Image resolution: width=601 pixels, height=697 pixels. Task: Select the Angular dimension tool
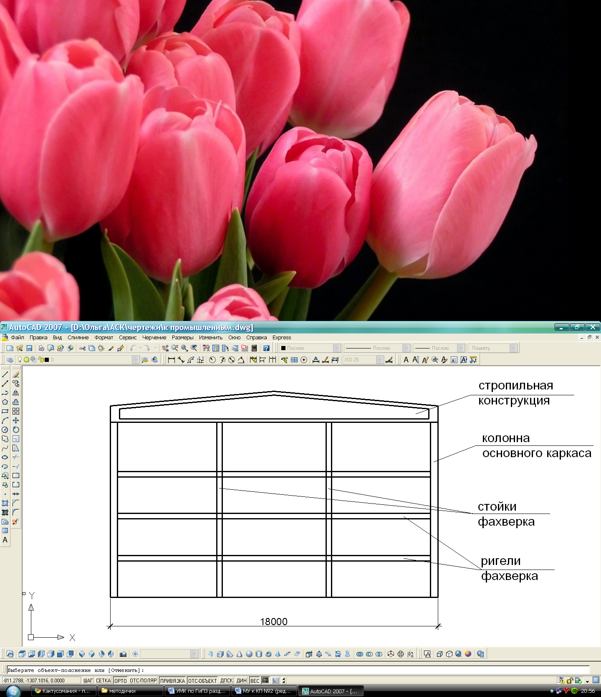(x=241, y=360)
